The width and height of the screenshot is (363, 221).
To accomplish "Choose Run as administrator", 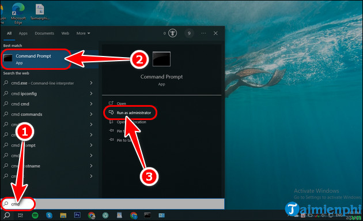I will pos(130,113).
